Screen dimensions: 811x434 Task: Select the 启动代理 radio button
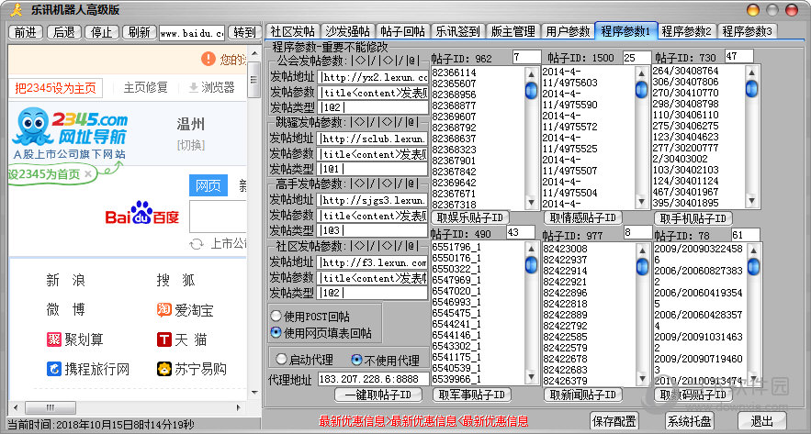tap(305, 360)
